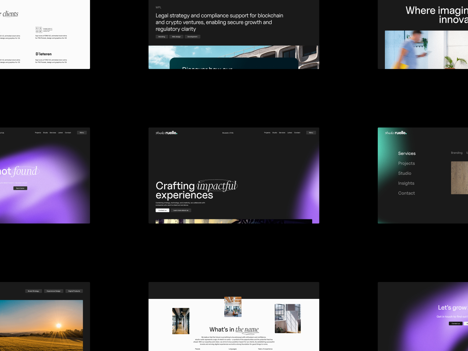Click the Combining strategy, technology, and creativity paragraph
This screenshot has width=468, height=351.
point(180,204)
